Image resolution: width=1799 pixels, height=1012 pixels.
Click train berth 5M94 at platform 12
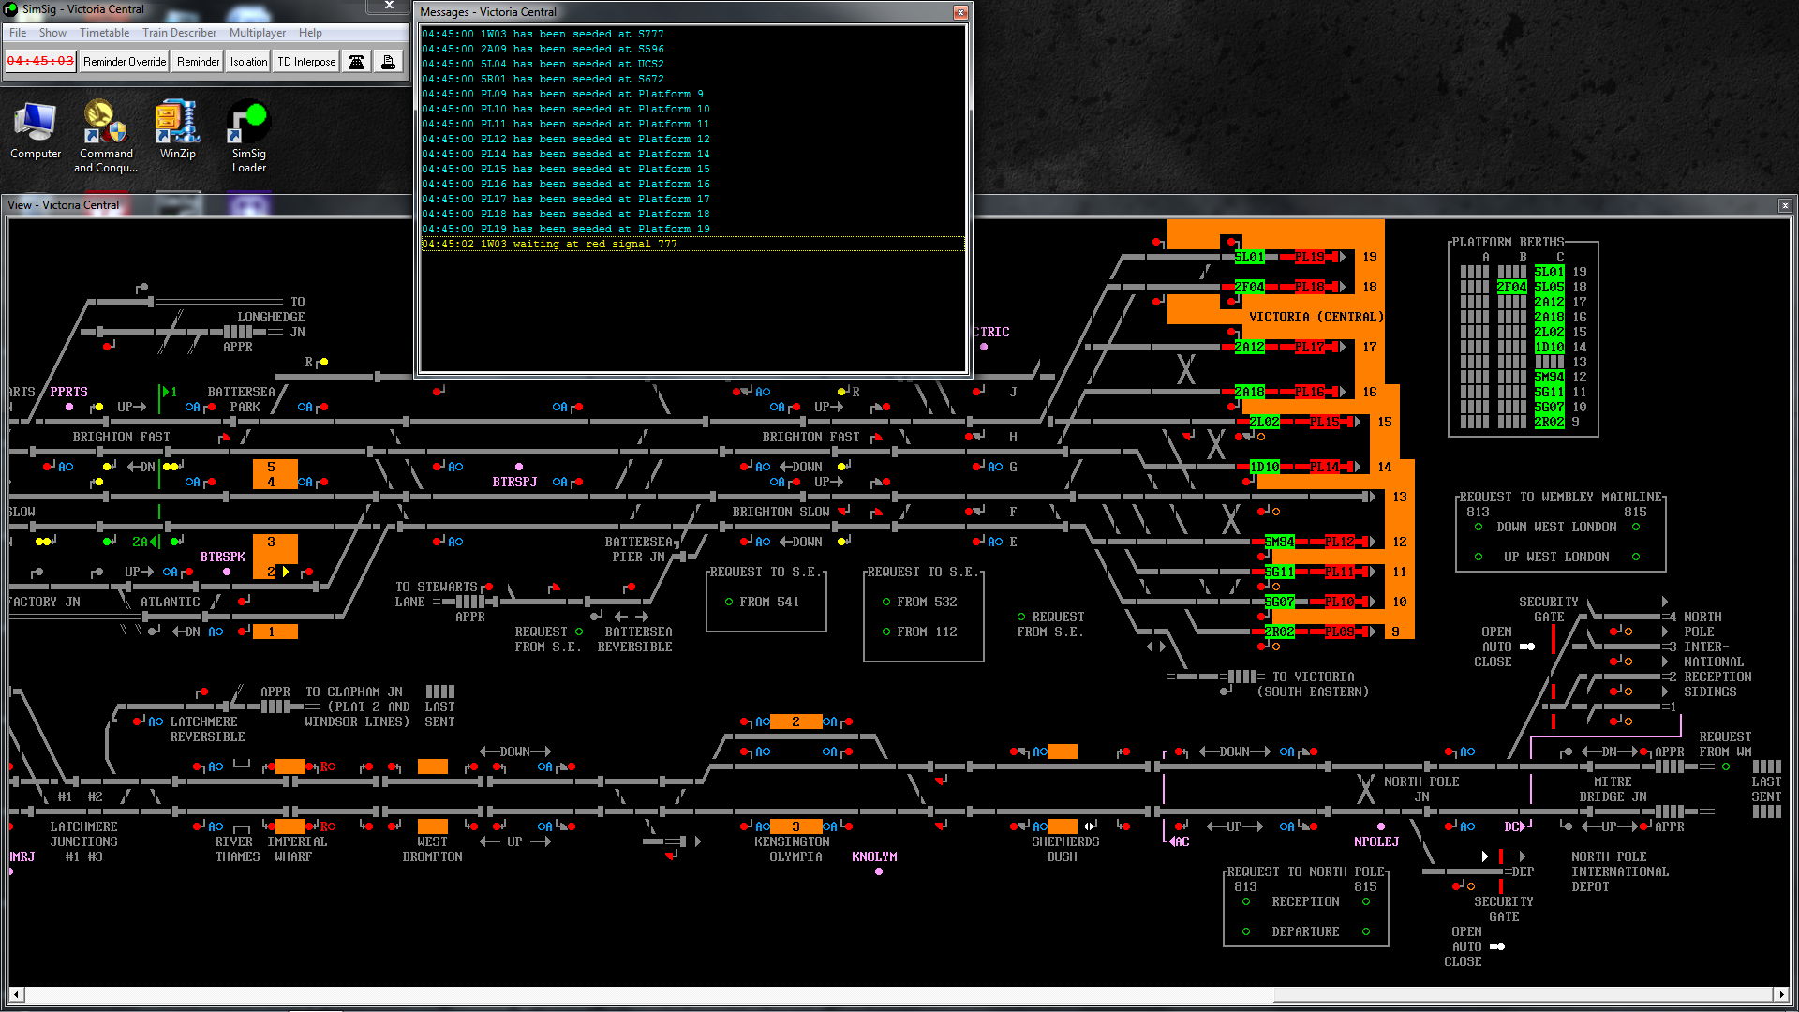coord(1279,542)
